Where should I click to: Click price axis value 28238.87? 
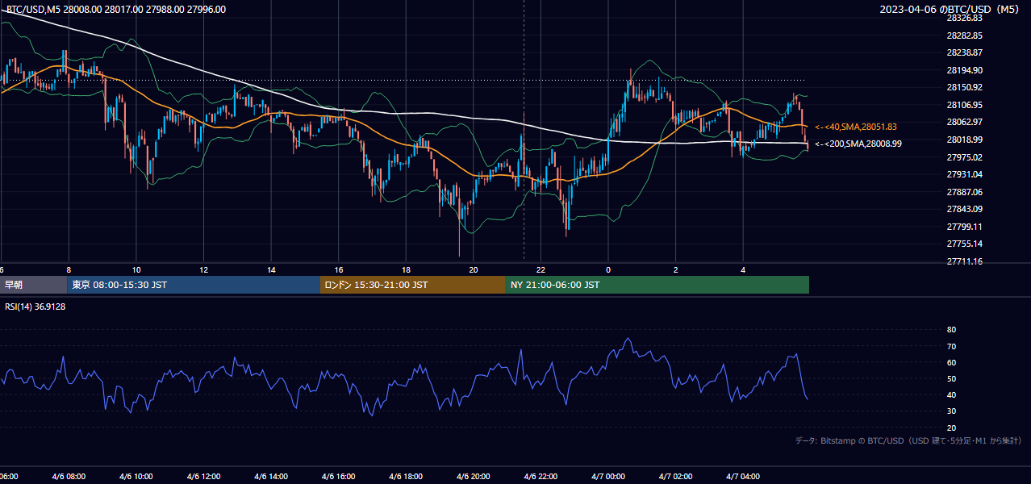click(964, 52)
